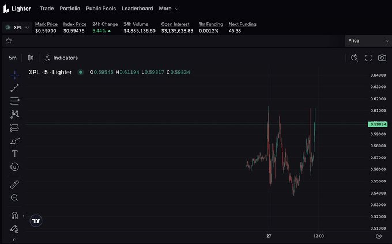
Task: Favorite XPL with the star icon
Action: tap(9, 41)
